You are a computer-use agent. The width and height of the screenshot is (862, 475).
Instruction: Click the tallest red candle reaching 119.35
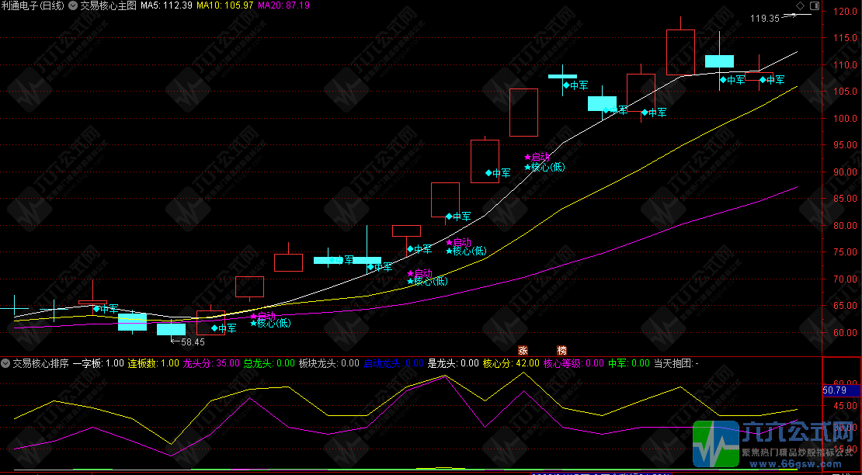tap(680, 52)
